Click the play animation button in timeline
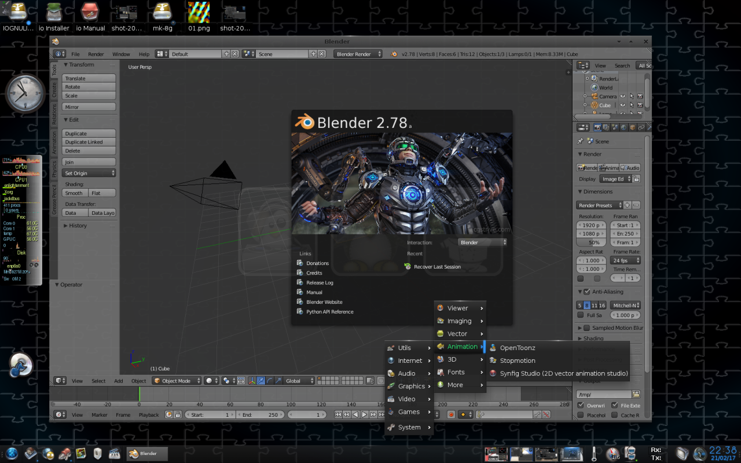 click(x=364, y=414)
